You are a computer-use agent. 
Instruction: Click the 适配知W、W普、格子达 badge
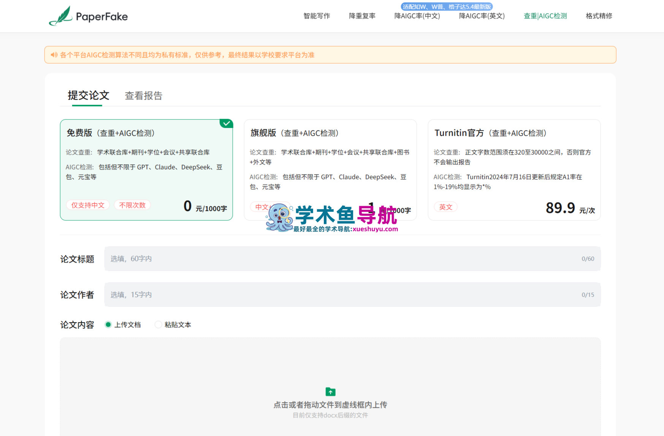pyautogui.click(x=447, y=6)
